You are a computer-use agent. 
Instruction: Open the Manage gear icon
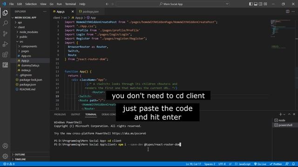pyautogui.click(x=5, y=156)
